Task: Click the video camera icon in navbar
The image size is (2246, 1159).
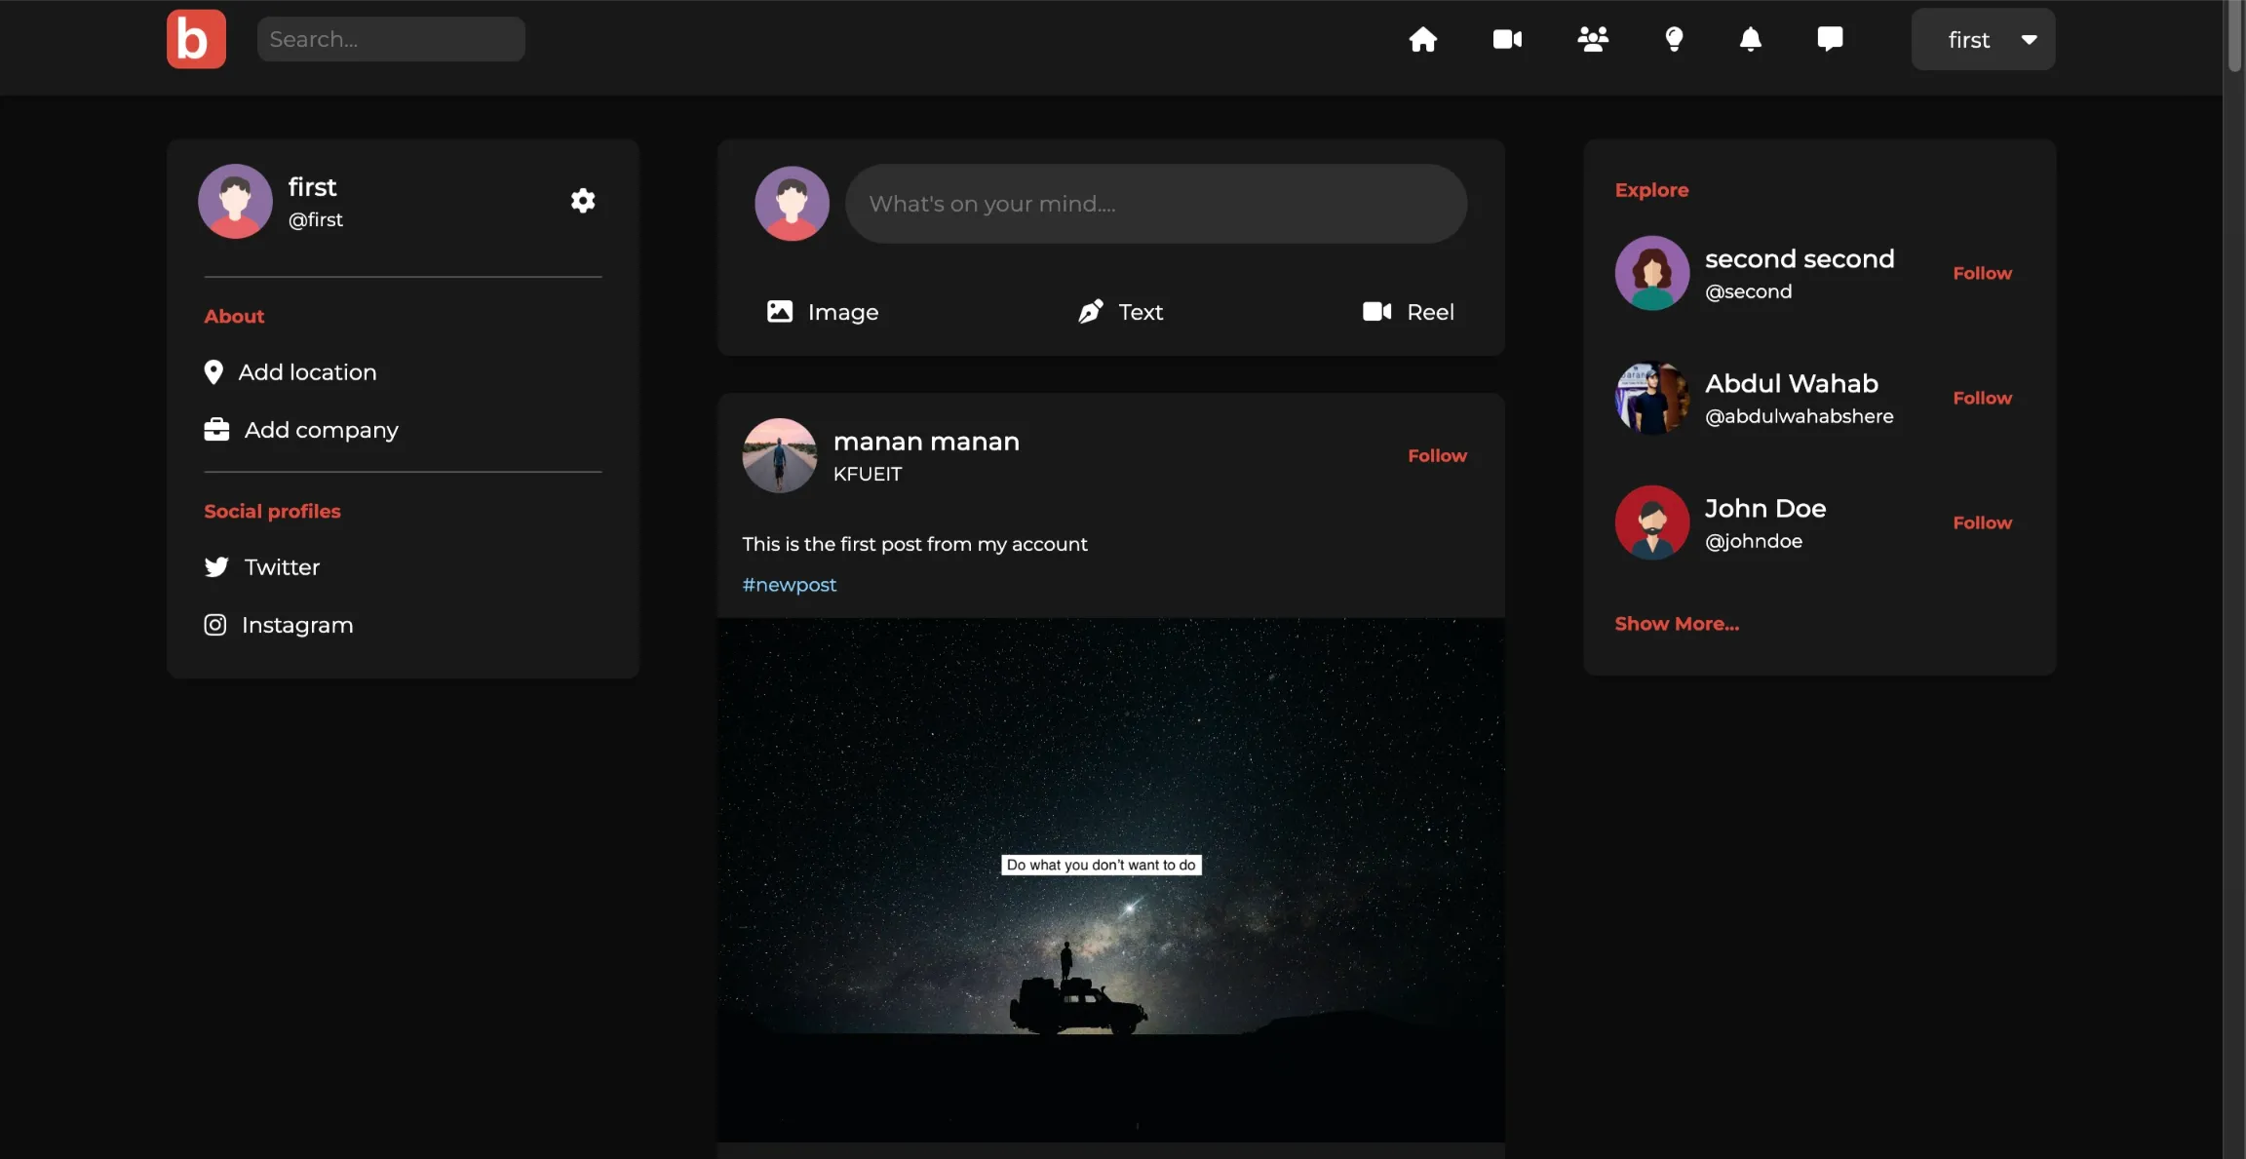Action: point(1507,39)
